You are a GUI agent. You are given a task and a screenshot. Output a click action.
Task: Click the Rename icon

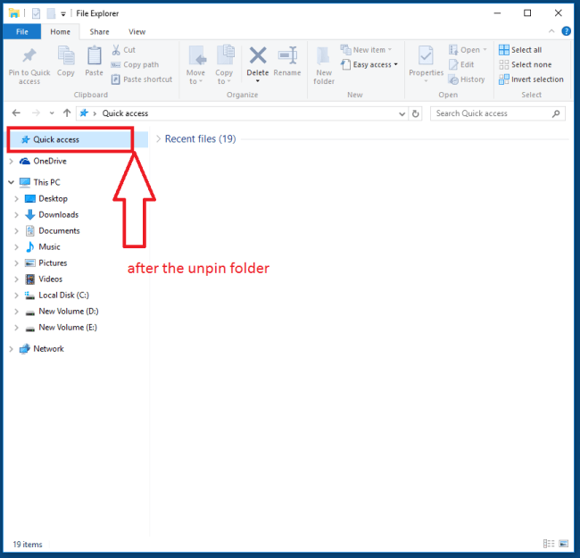point(287,55)
